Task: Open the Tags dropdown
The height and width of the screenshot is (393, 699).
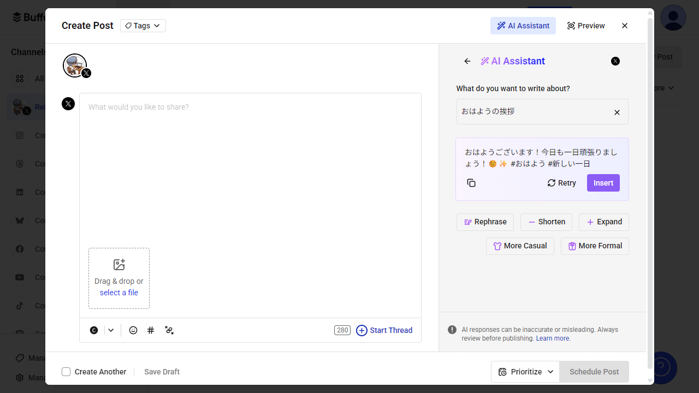Action: click(143, 25)
